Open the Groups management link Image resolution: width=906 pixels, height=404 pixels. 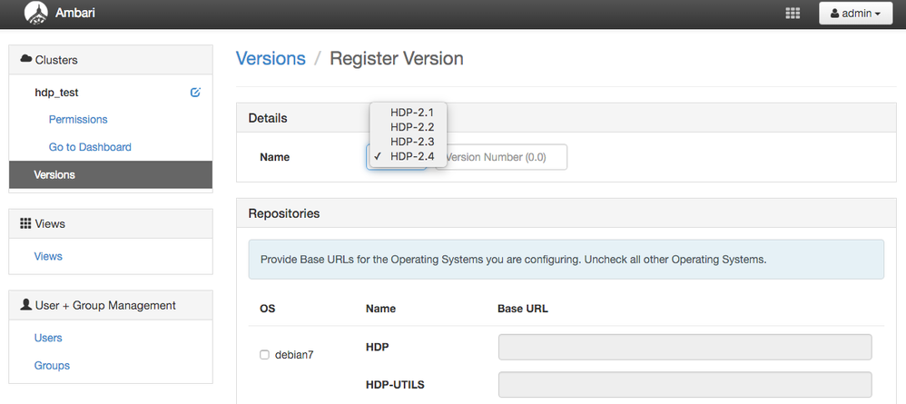point(52,366)
